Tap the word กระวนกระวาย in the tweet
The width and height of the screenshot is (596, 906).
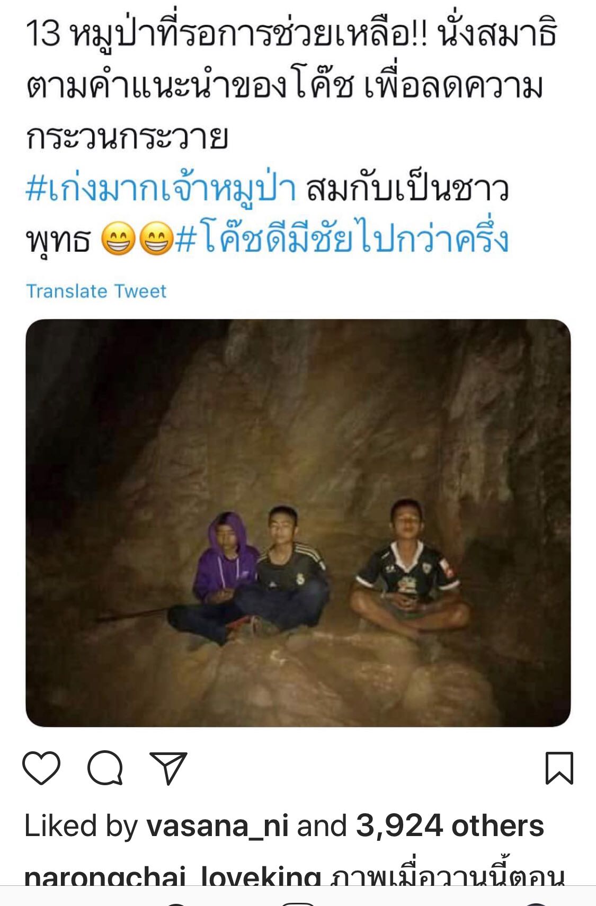pyautogui.click(x=127, y=137)
